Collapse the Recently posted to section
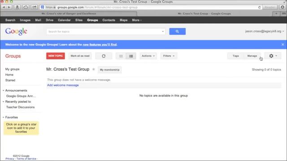This screenshot has width=287, height=161. click(x=3, y=102)
